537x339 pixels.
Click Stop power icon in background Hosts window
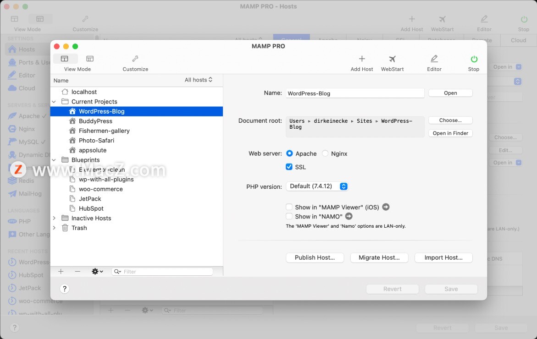524,19
